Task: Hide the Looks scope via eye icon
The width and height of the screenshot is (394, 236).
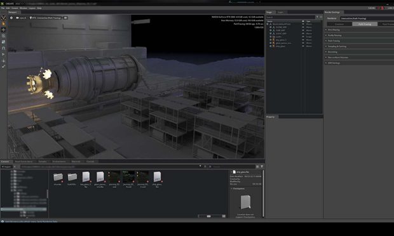Action: click(303, 37)
